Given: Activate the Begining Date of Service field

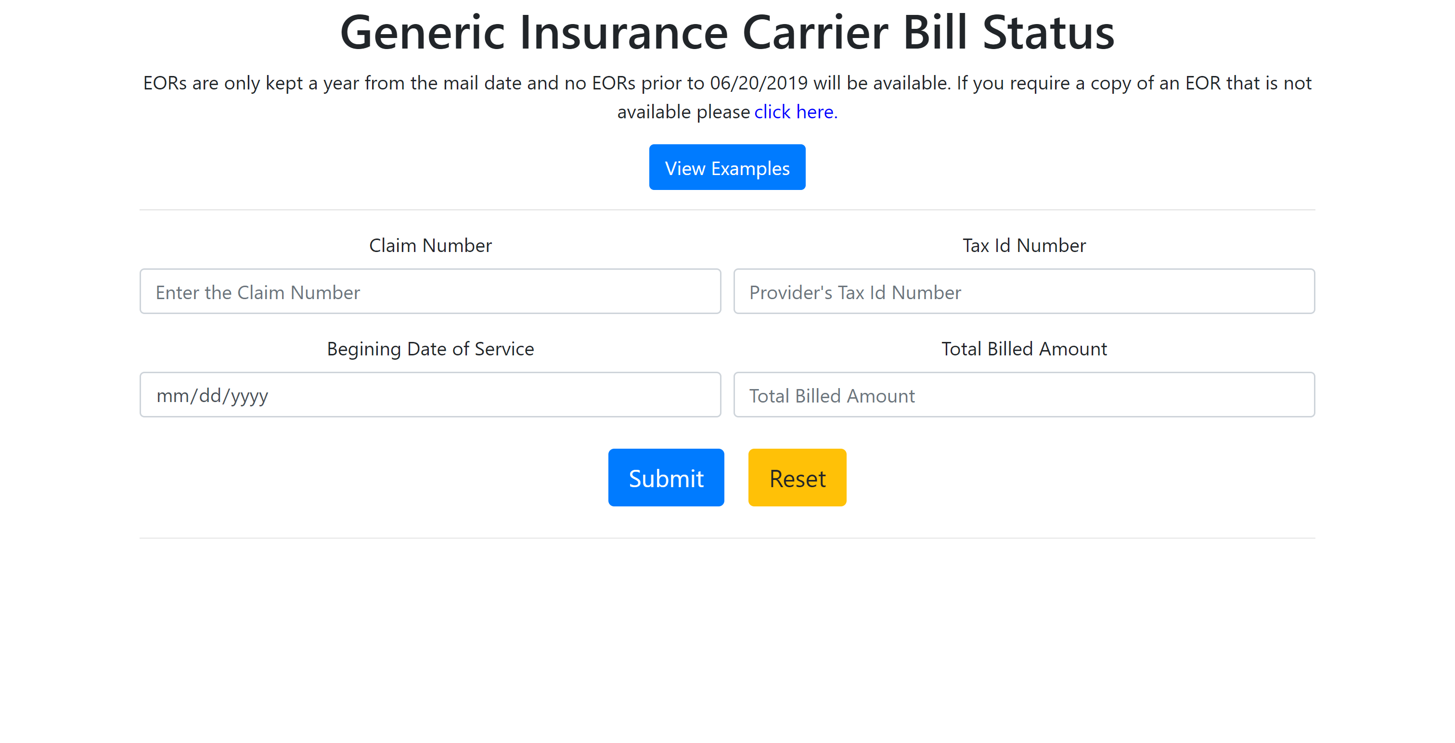Looking at the screenshot, I should [x=430, y=395].
